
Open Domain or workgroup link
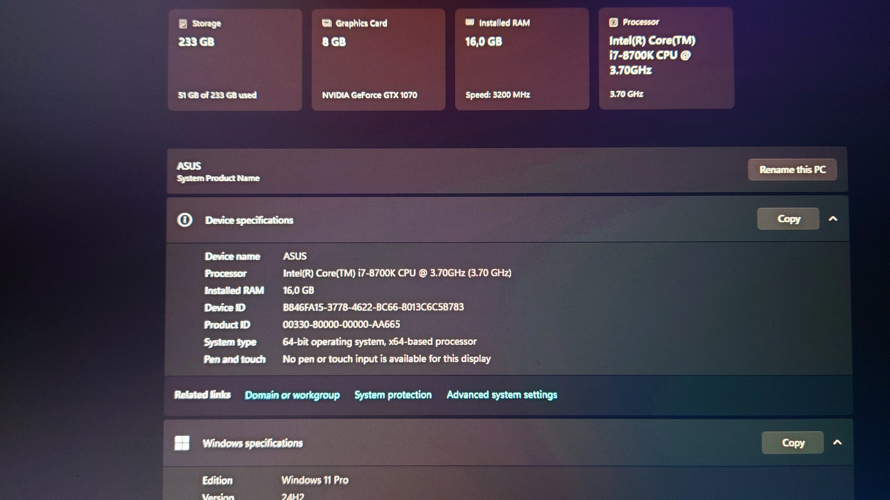click(292, 395)
